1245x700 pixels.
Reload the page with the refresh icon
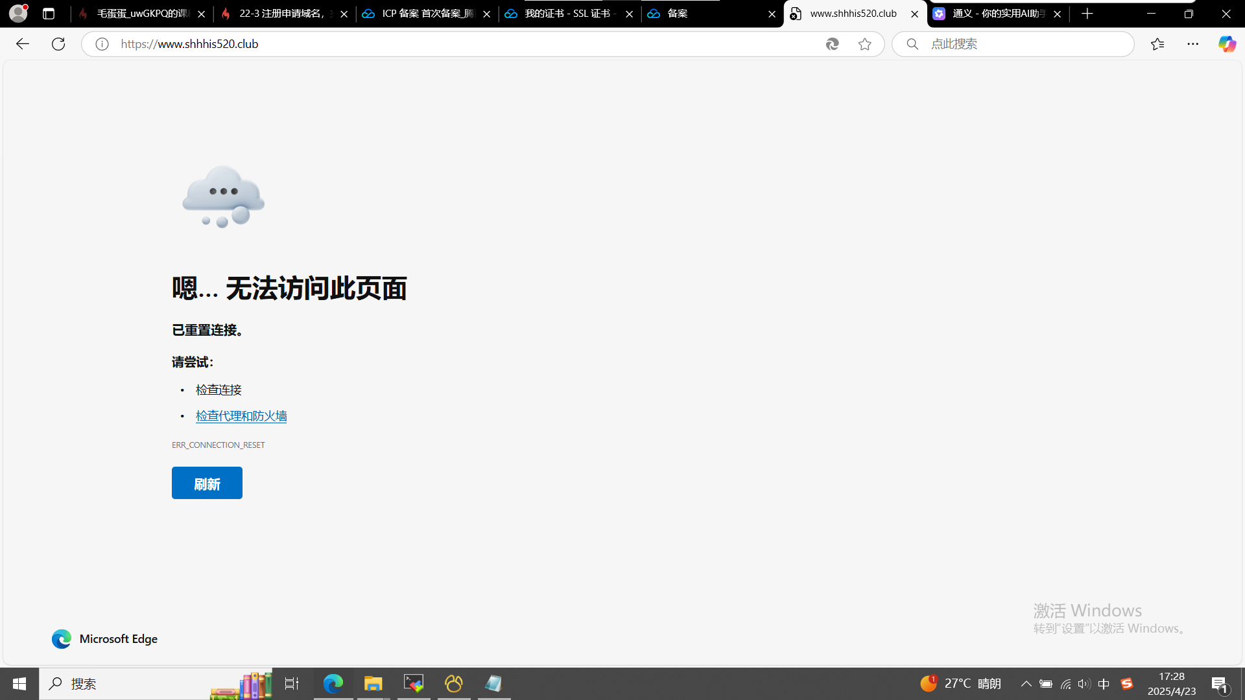[x=58, y=43]
